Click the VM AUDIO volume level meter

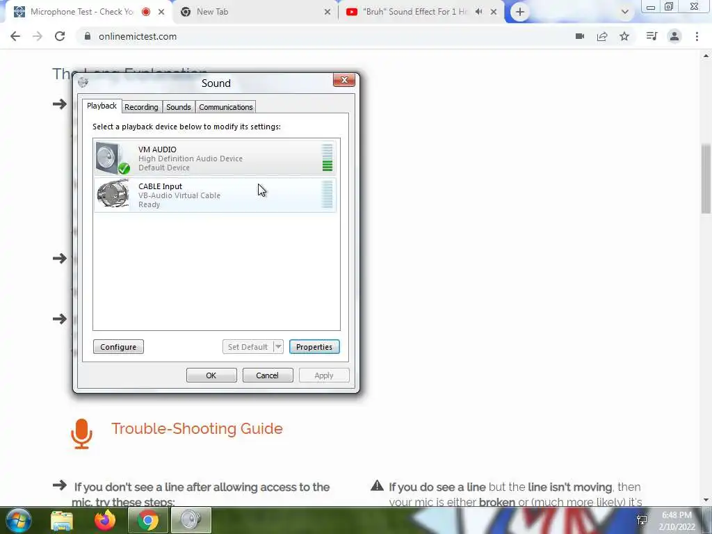tap(327, 158)
